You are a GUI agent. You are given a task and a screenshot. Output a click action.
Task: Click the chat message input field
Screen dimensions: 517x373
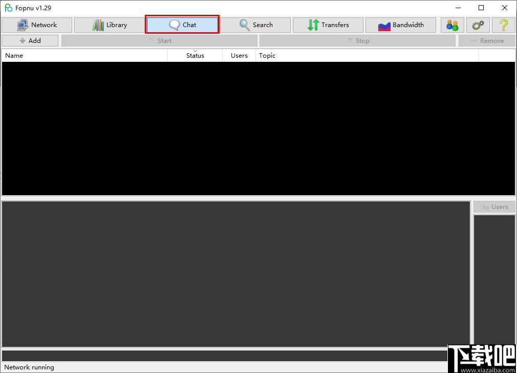(x=225, y=356)
